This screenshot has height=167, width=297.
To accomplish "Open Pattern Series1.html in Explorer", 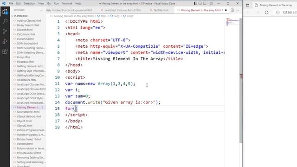I will (x=29, y=139).
